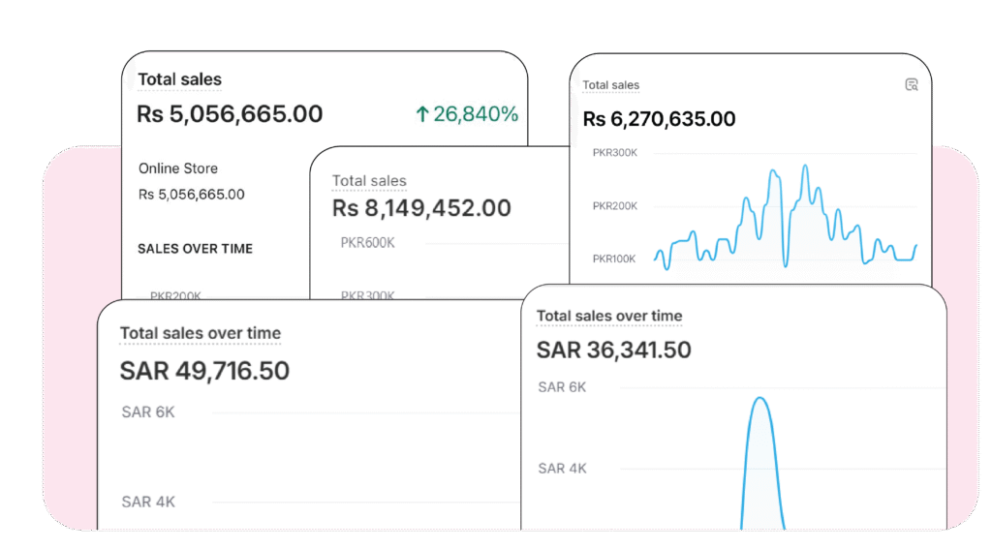Select the Rs 5,056,665.00 headline amount
992x549 pixels.
(x=230, y=114)
